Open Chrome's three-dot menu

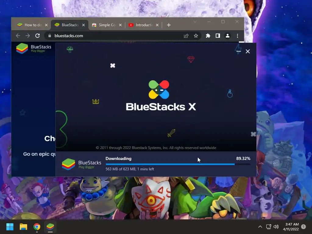tap(237, 36)
